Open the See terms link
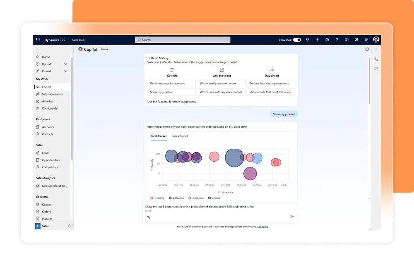The image size is (414, 265). tap(262, 227)
